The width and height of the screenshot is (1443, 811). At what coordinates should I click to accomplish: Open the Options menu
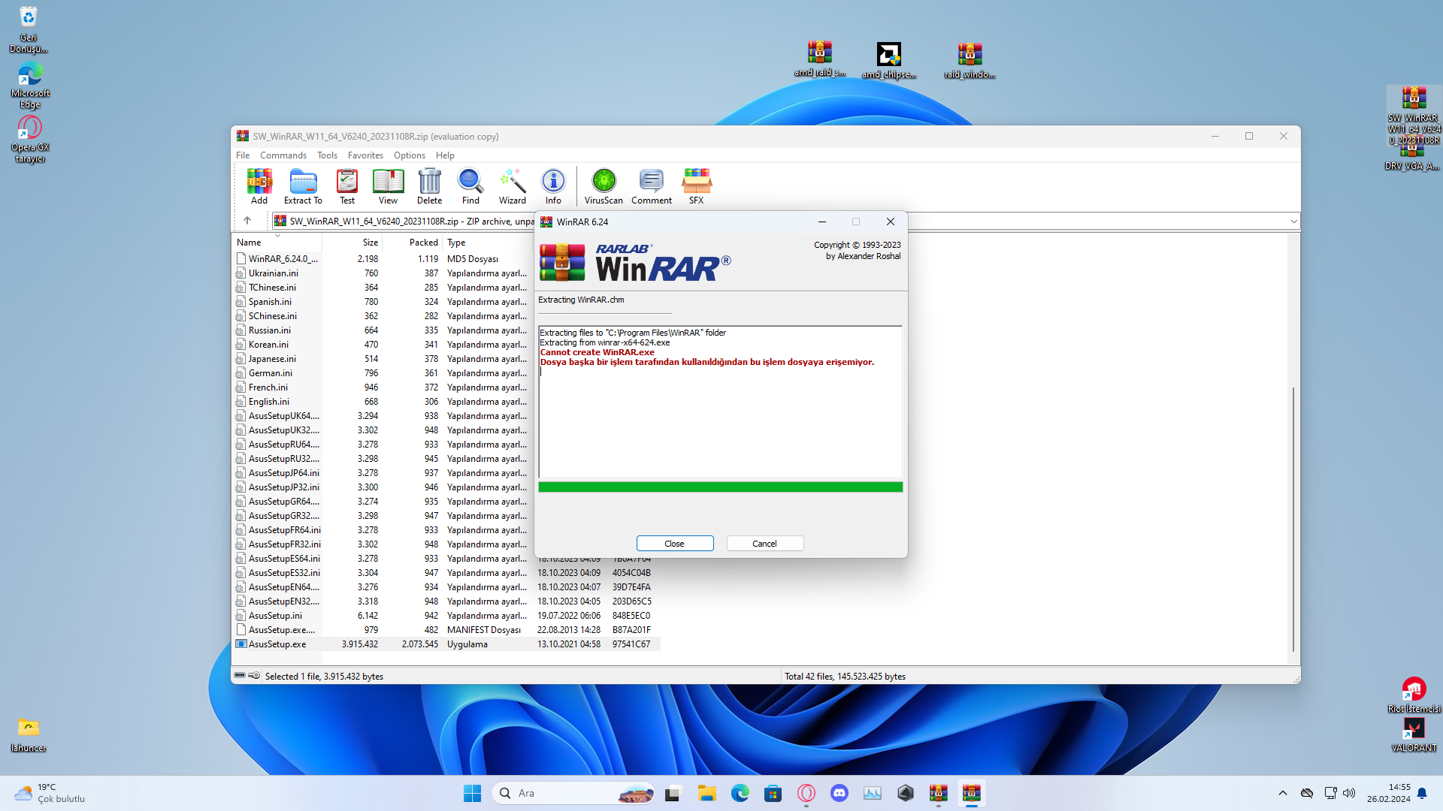(x=410, y=155)
